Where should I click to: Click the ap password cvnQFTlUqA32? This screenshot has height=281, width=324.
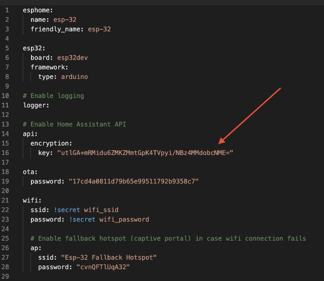click(103, 267)
